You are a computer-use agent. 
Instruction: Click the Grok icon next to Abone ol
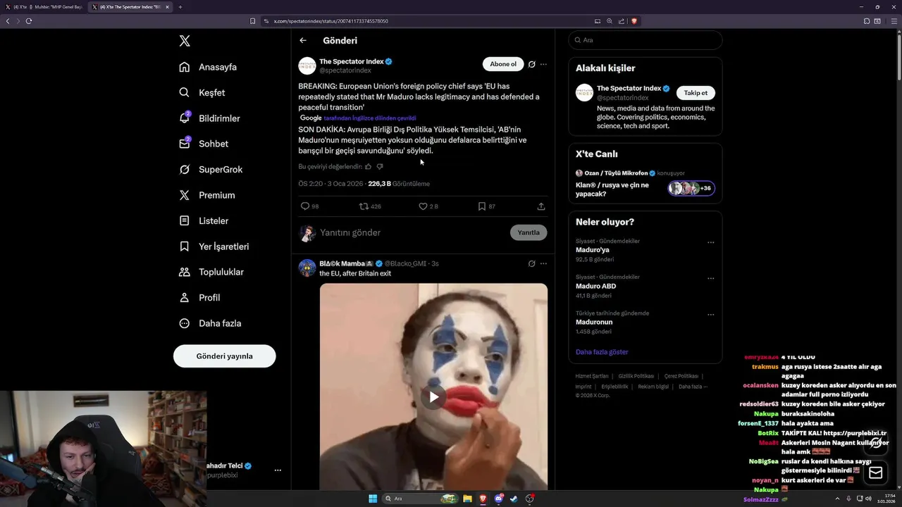point(531,64)
